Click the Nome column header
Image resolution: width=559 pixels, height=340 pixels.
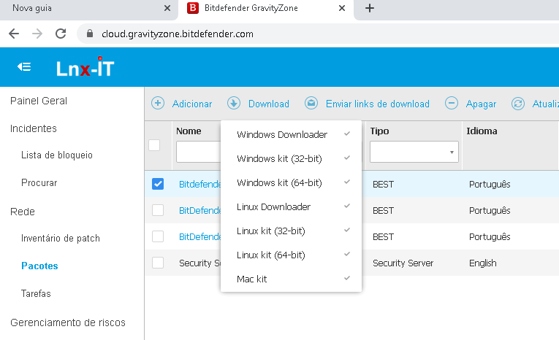click(189, 131)
